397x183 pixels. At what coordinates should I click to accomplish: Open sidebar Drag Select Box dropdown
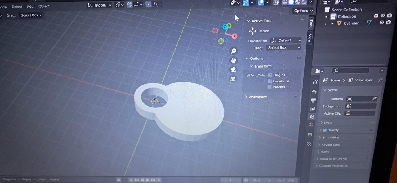click(283, 48)
